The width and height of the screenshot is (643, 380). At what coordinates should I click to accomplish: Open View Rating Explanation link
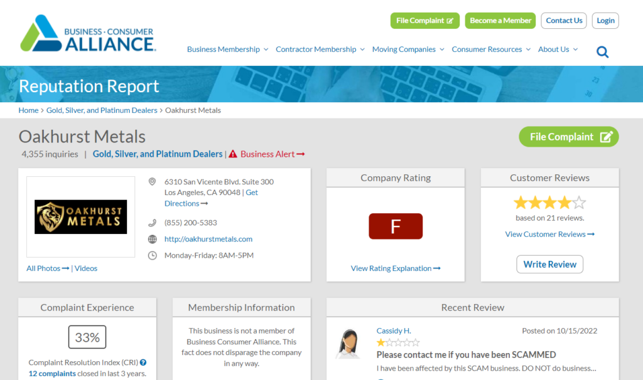[x=396, y=268]
